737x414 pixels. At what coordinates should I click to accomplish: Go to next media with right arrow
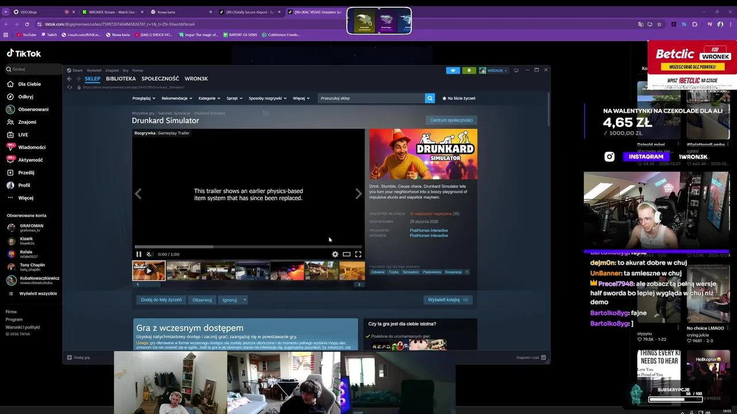[359, 194]
